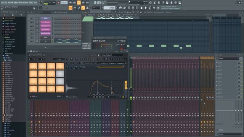244x137 pixels.
Task: Click the question mark help icon
Action: (163, 3)
